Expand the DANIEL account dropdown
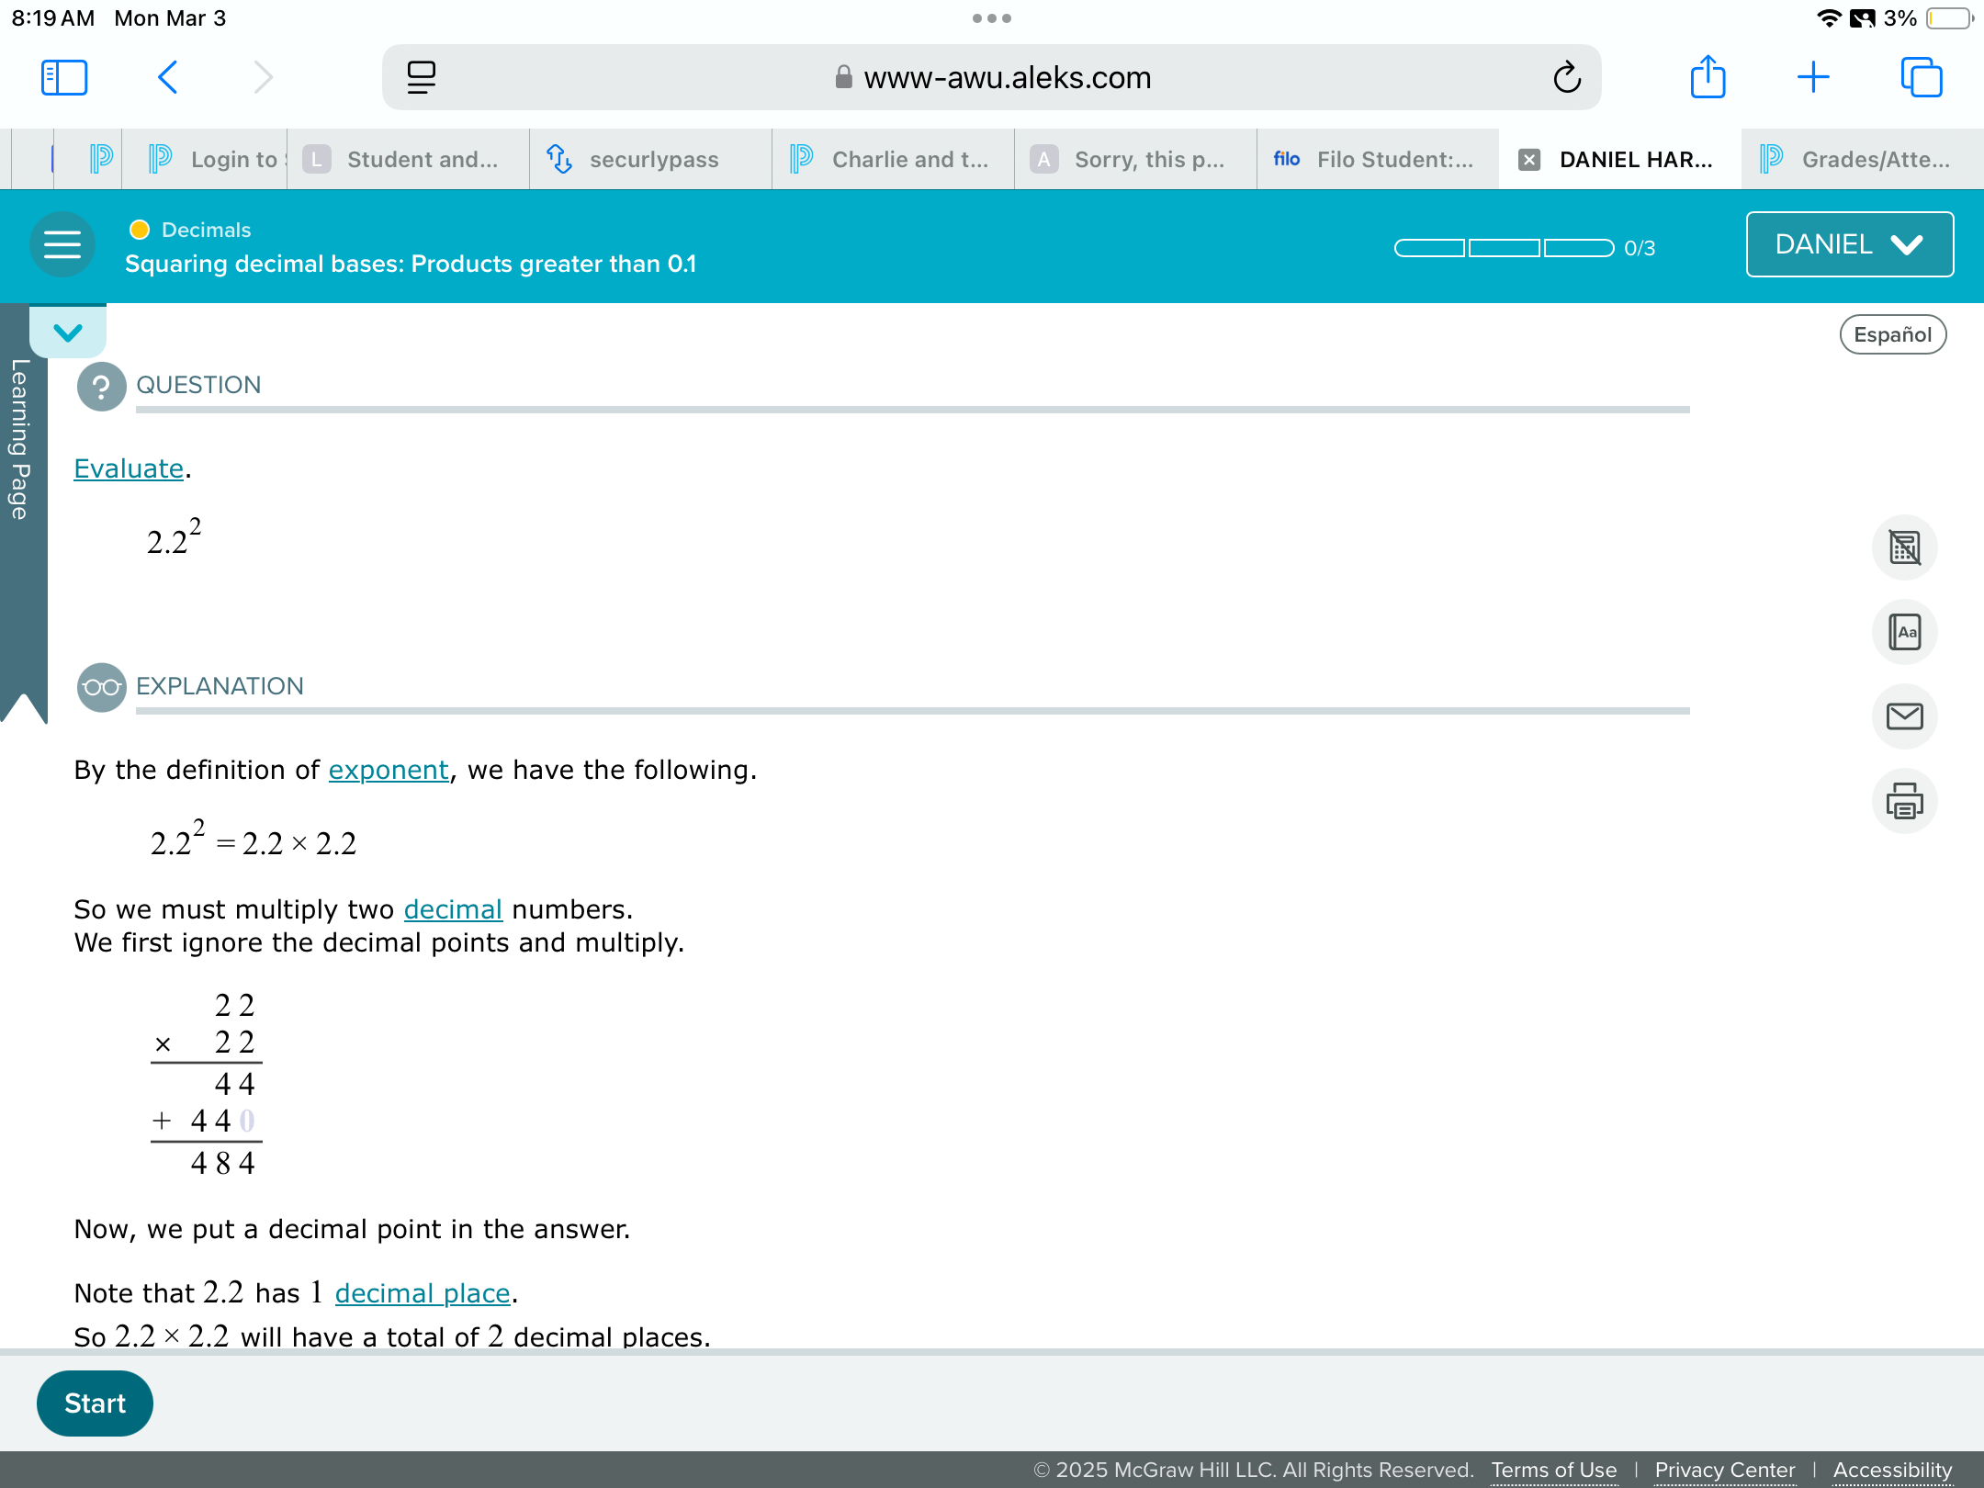Viewport: 1984px width, 1488px height. pos(1849,244)
